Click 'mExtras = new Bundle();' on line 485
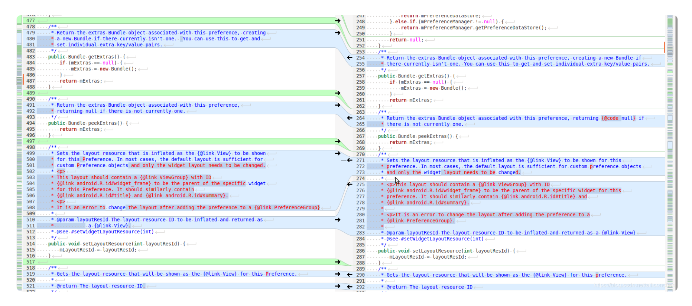692x306 pixels. (x=104, y=69)
